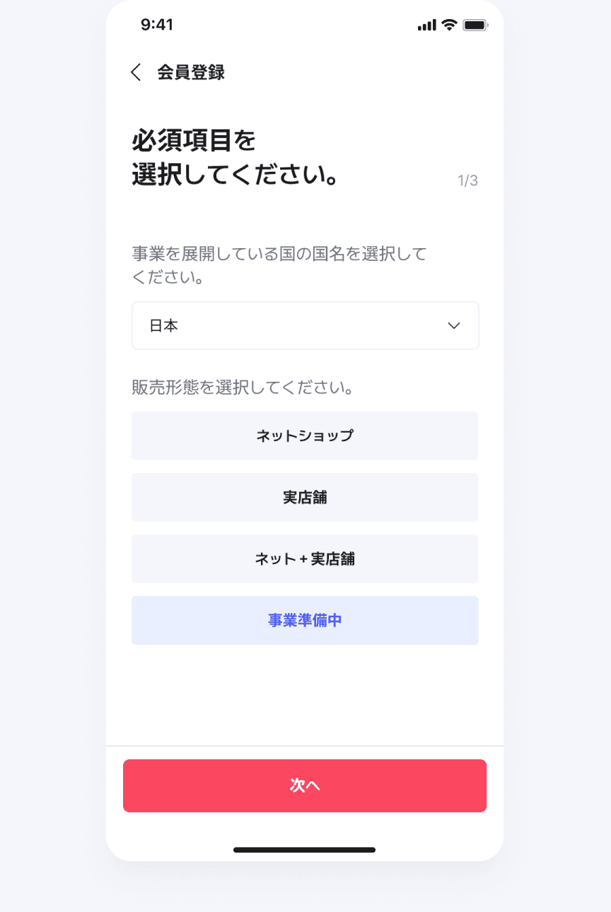This screenshot has width=611, height=912.
Task: Select the ネットショップ option
Action: [305, 435]
